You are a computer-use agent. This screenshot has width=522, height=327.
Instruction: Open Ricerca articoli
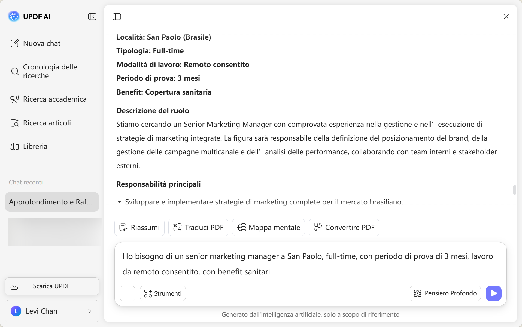coord(41,123)
